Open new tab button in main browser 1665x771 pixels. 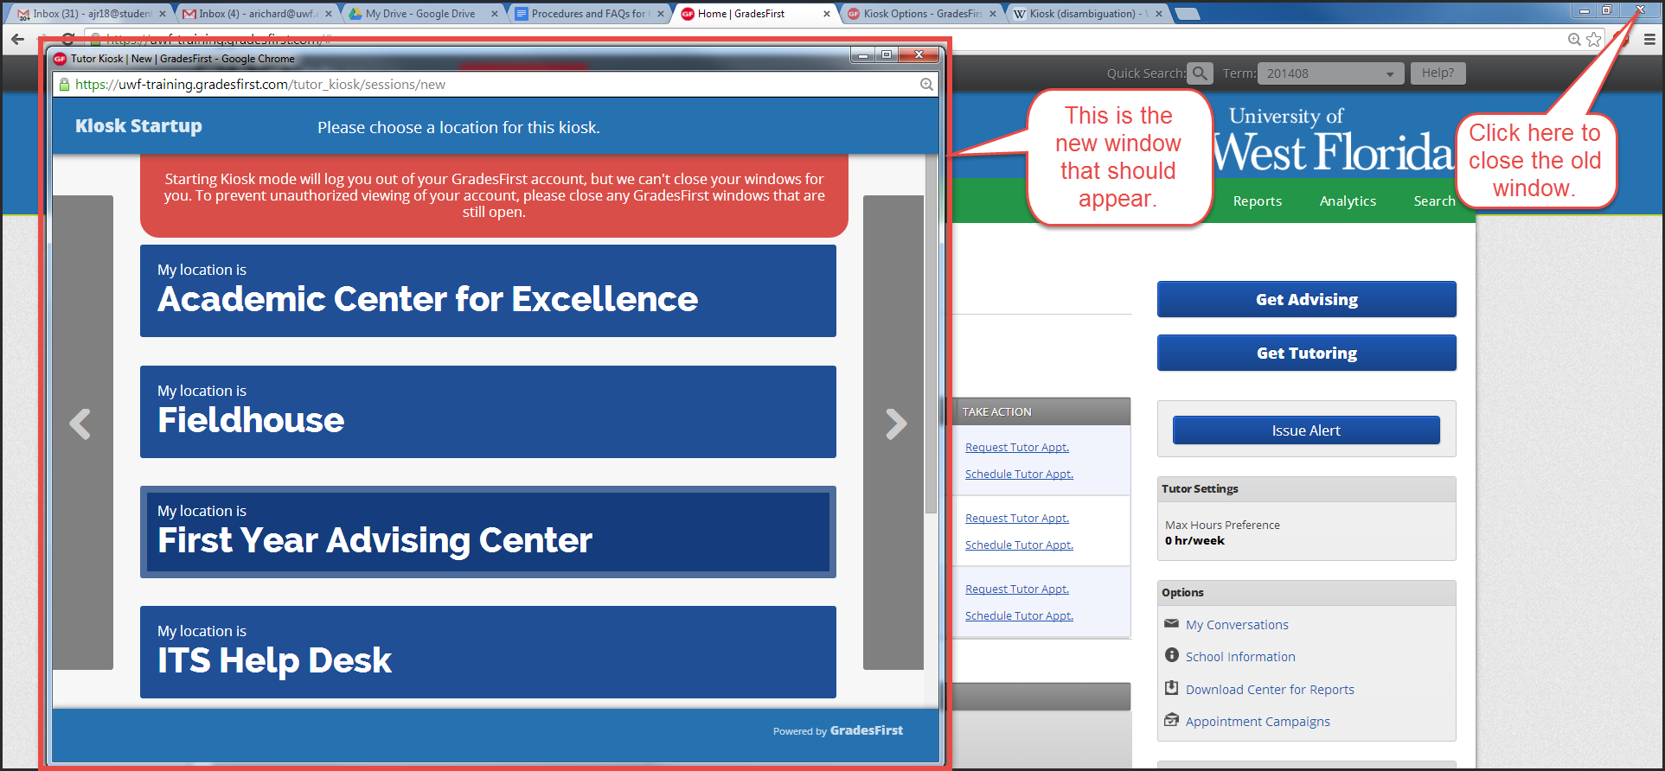[x=1188, y=14]
